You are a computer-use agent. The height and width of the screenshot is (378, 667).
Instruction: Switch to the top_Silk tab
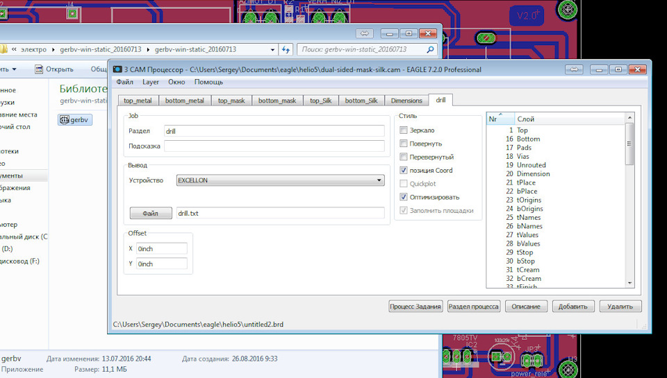(320, 101)
